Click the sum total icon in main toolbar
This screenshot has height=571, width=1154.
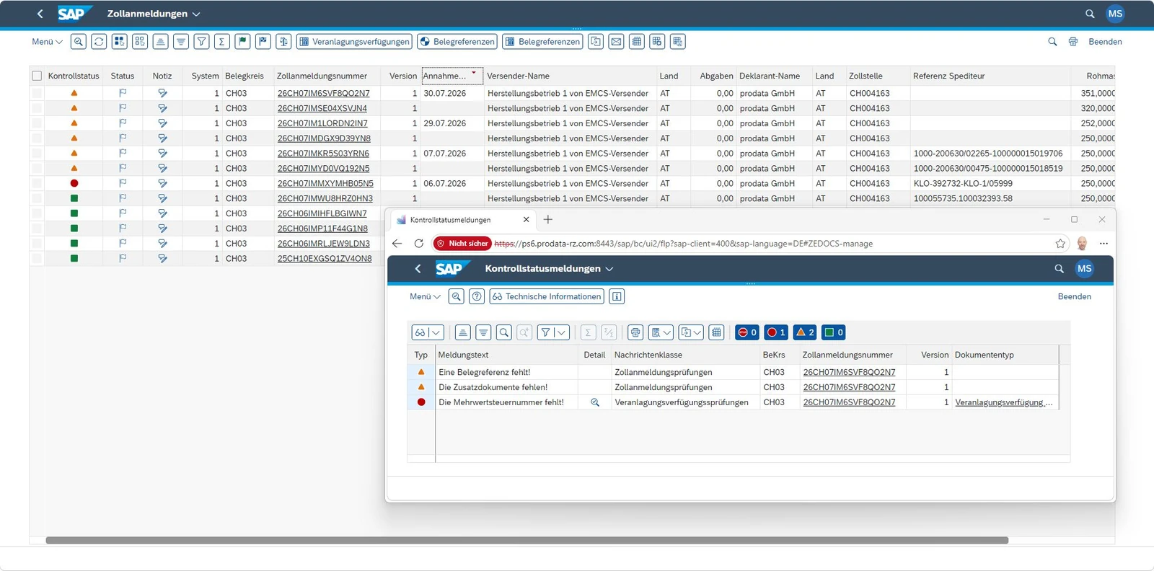point(222,42)
